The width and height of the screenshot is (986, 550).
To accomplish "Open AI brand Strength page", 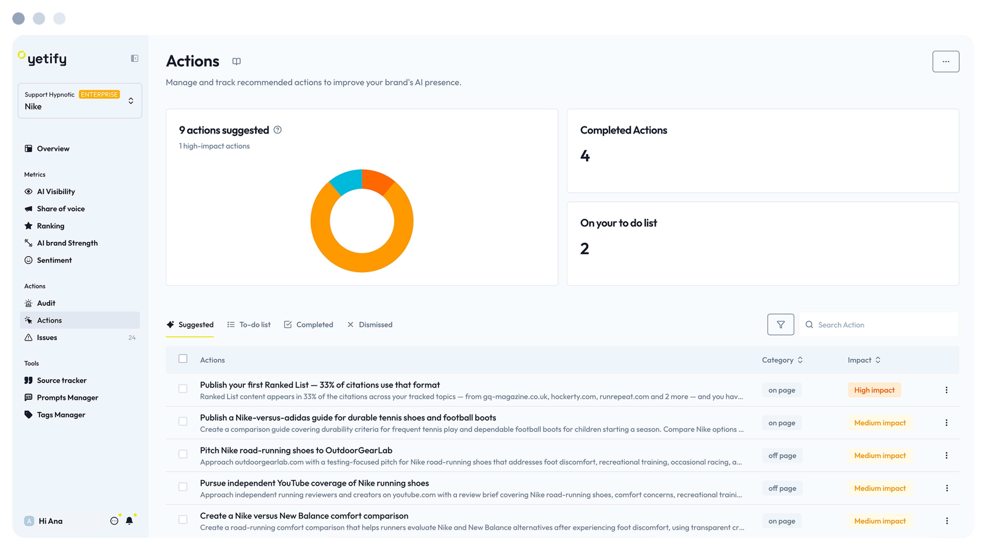I will tap(80, 243).
